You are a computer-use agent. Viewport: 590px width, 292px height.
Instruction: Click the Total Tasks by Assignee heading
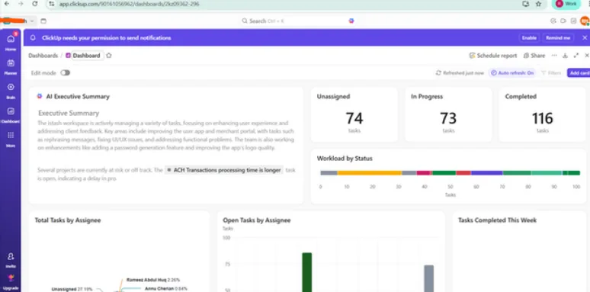(x=68, y=220)
